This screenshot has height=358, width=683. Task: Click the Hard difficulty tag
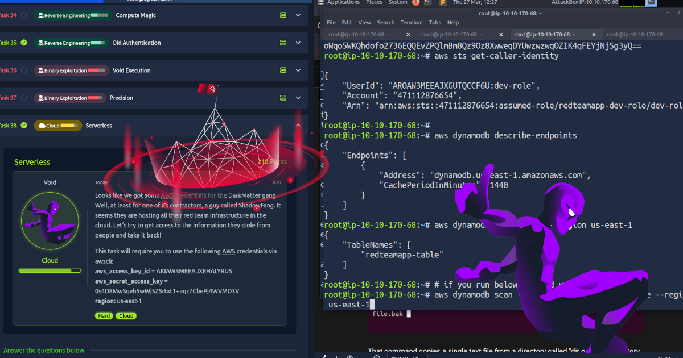pos(104,316)
